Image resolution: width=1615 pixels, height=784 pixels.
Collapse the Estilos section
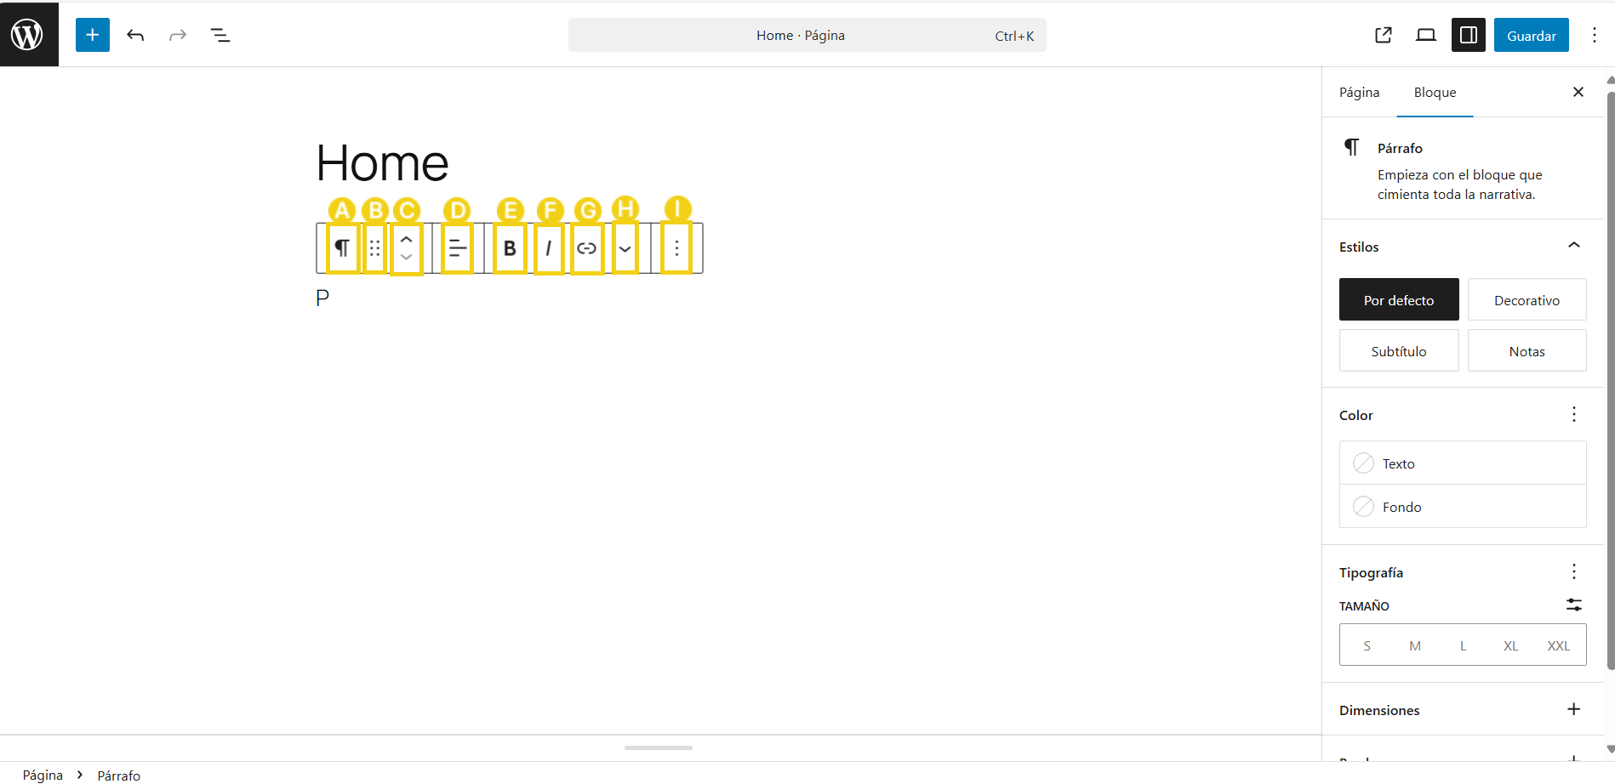point(1573,246)
